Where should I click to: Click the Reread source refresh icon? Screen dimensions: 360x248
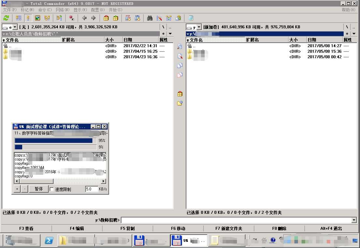point(7,18)
